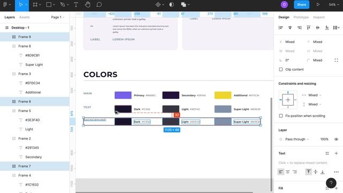Image resolution: width=343 pixels, height=193 pixels.
Task: Open the zoom 54% dropdown
Action: (x=334, y=5)
